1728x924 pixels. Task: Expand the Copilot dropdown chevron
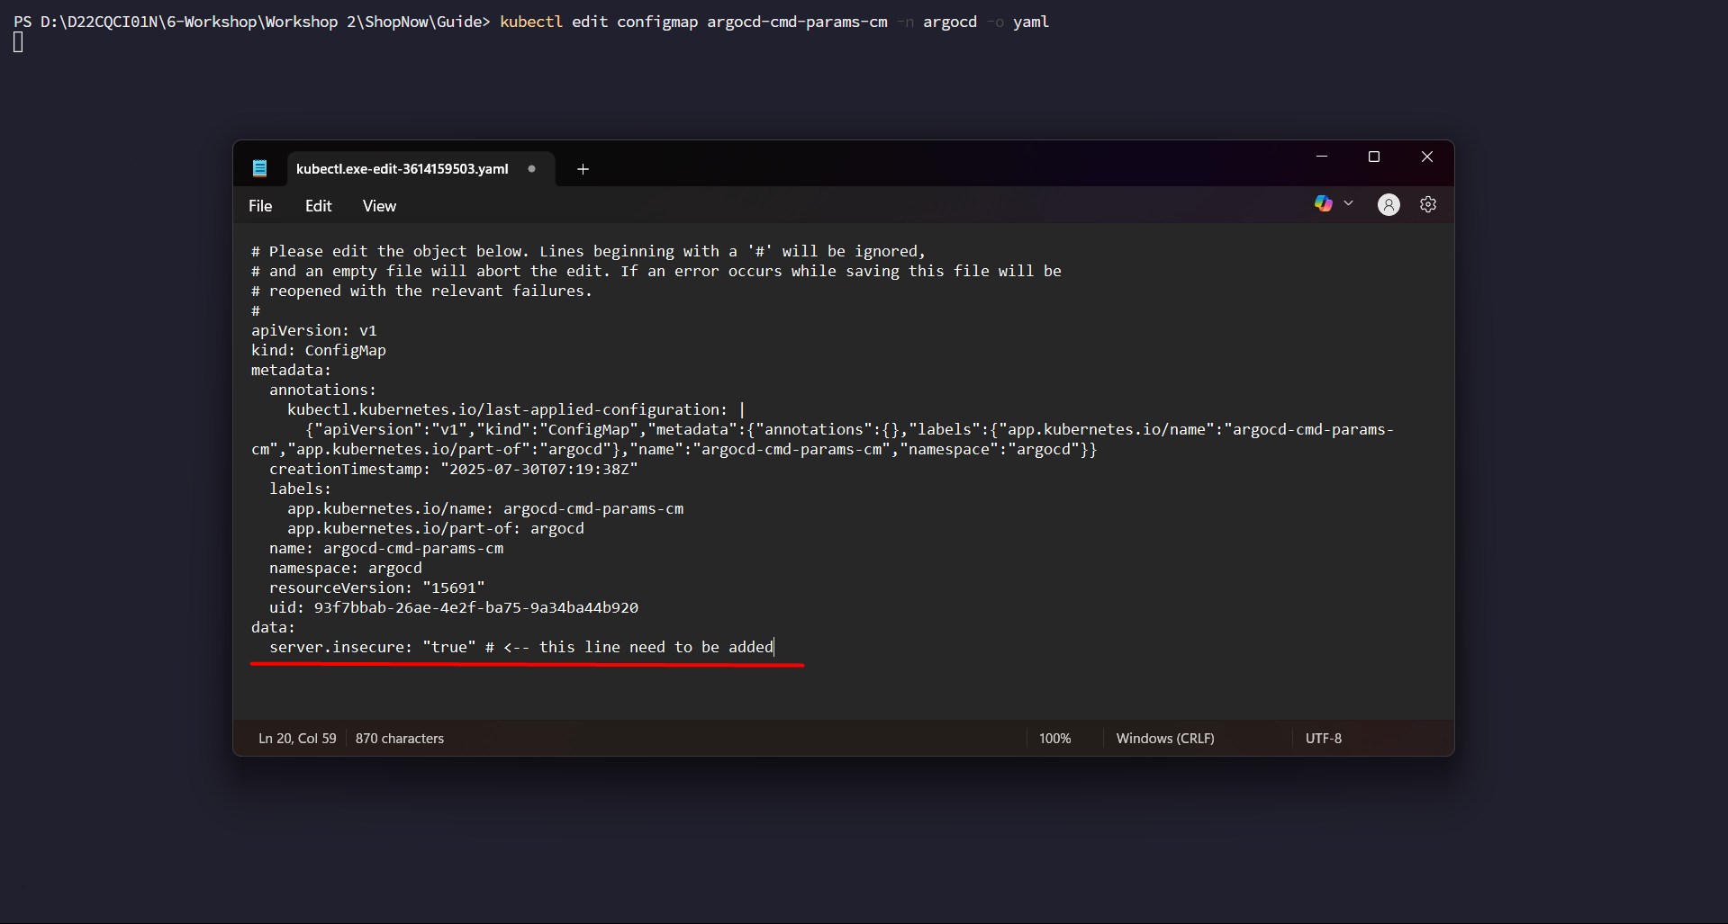pos(1348,204)
